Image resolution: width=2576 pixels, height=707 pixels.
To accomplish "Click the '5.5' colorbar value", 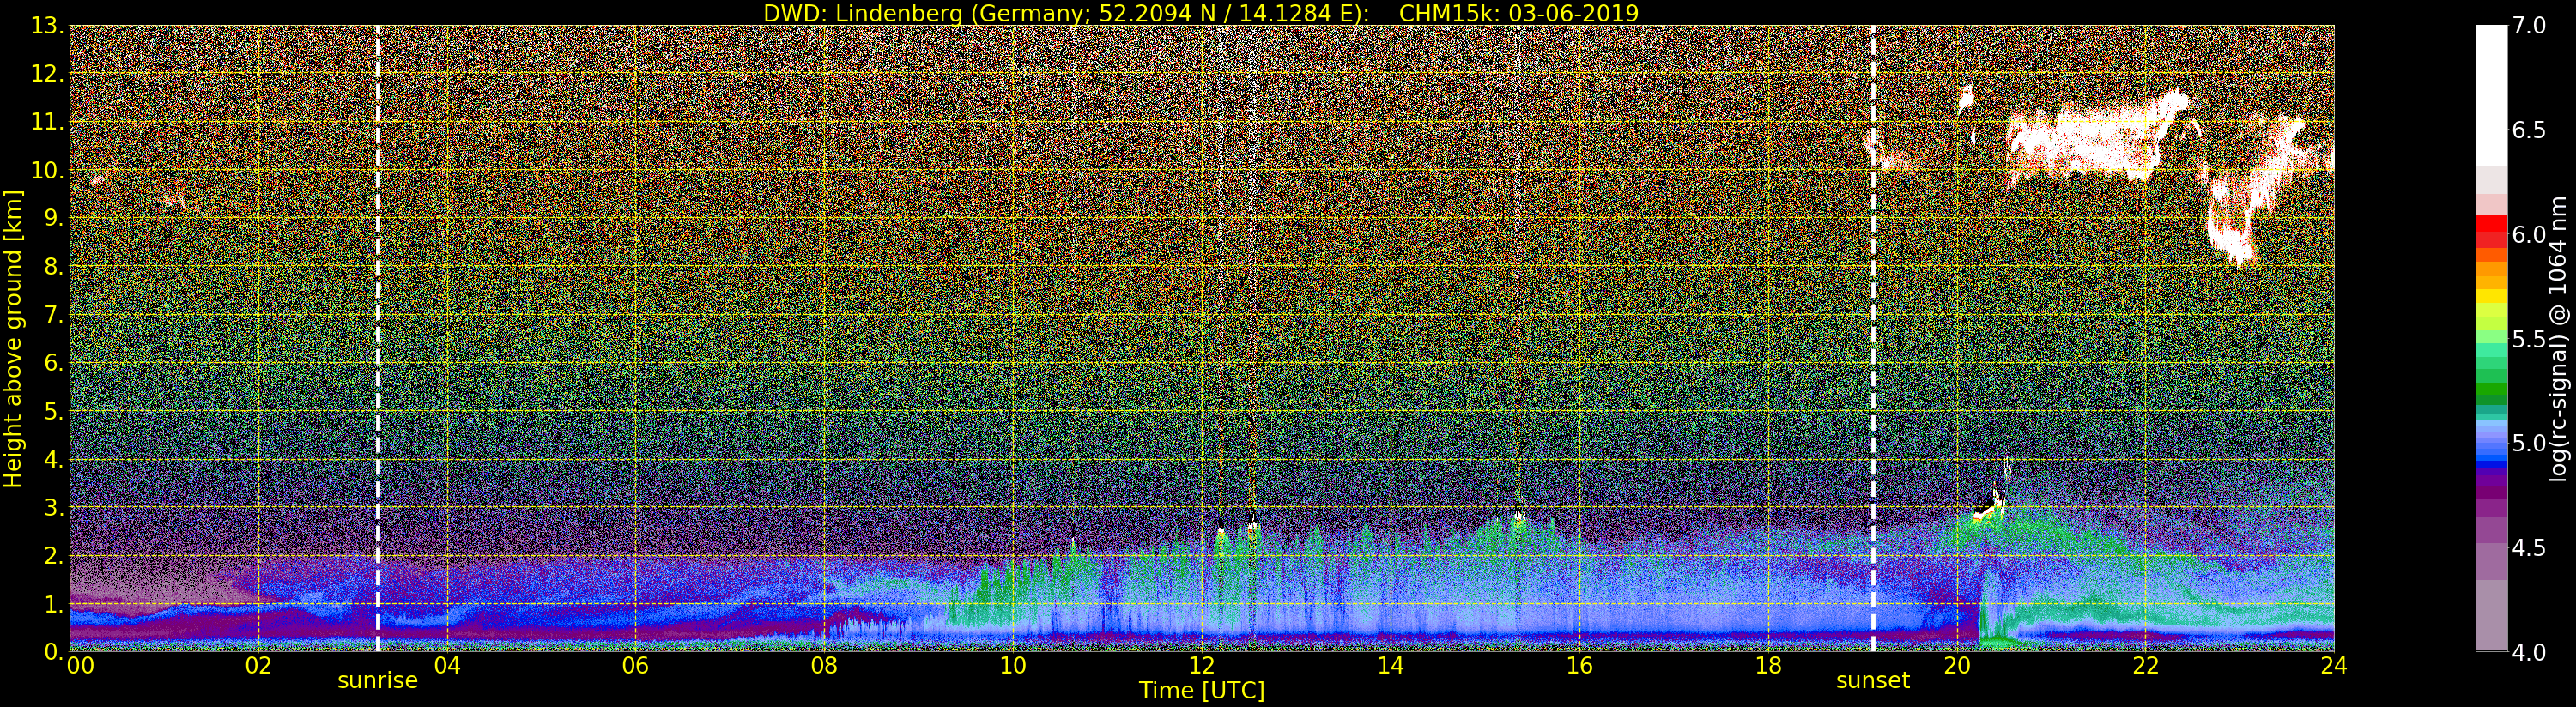I will click(2529, 339).
